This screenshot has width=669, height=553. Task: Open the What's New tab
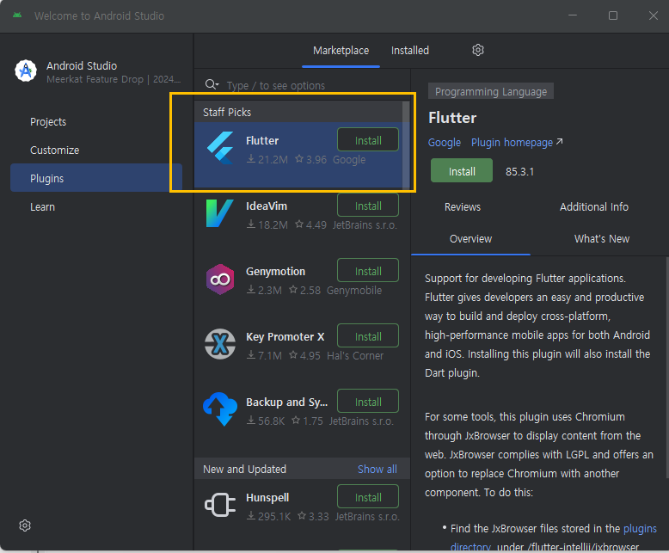tap(602, 239)
